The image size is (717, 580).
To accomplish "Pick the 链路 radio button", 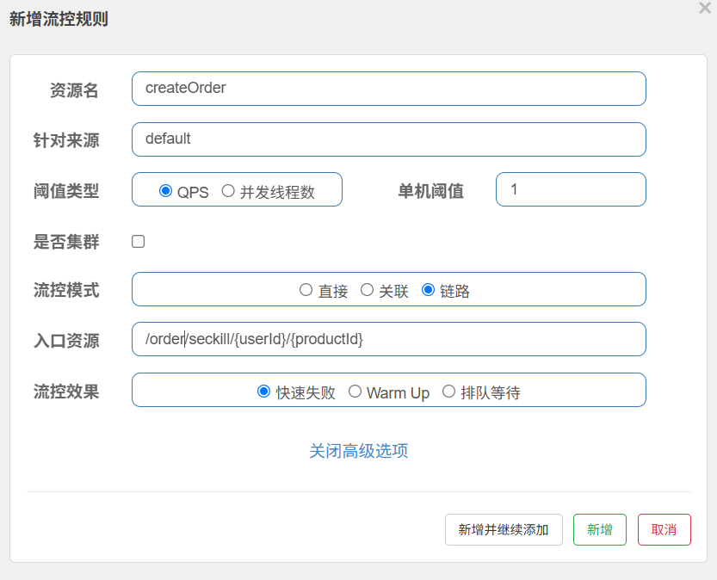I will [428, 290].
